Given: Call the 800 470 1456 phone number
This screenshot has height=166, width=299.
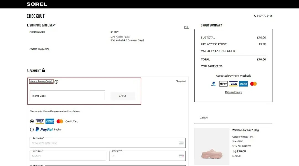Looking at the screenshot, I should click(264, 16).
